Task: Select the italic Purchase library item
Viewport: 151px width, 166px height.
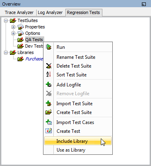Action: 34,59
